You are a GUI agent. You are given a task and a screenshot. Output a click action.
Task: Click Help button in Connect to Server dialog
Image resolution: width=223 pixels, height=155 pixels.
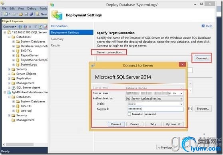[153, 124]
